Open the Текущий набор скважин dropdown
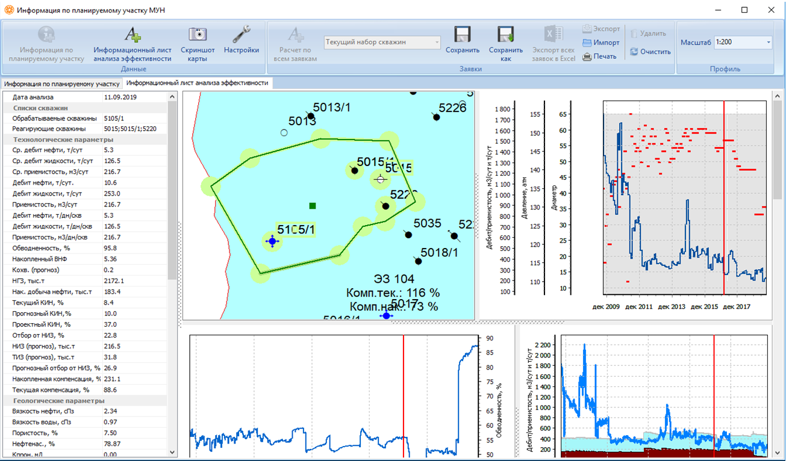Screen dimensions: 786x461 click(x=382, y=42)
